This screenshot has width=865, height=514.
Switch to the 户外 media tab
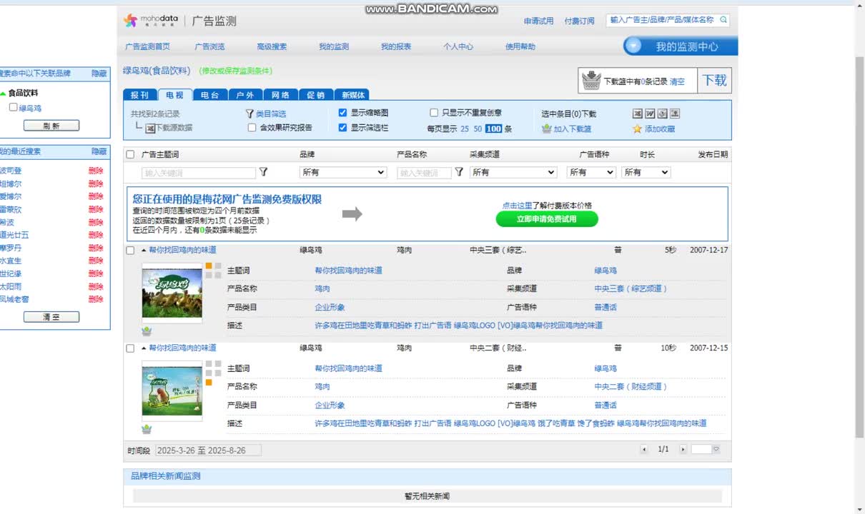coord(245,95)
